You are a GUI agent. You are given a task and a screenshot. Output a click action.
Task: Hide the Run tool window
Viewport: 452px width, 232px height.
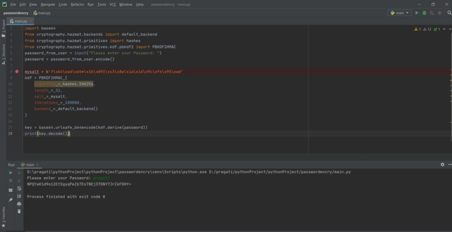coord(450,164)
